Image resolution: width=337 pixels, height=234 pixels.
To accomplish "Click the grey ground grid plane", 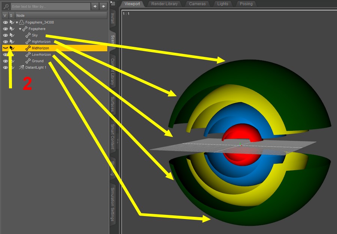I will (x=233, y=147).
